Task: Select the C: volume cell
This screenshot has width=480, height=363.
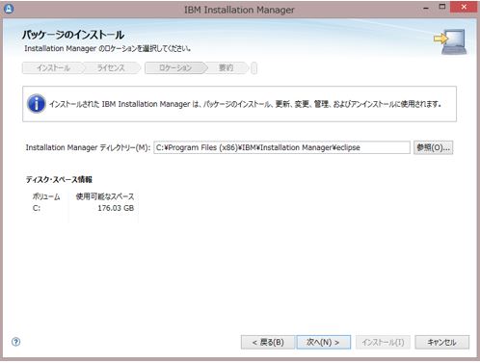Action: (x=37, y=208)
